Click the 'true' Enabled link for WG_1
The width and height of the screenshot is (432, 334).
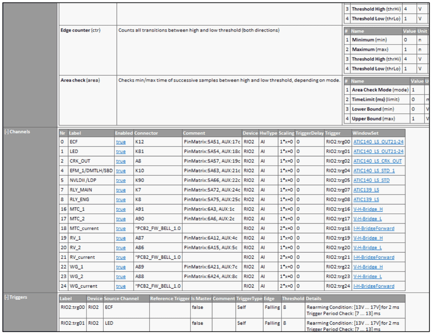click(120, 267)
